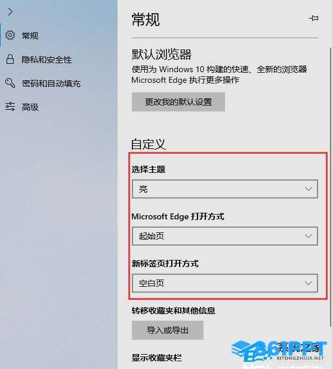Viewport: 333px width, 369px height.
Task: Click the arrow on the 亮 combo box
Action: pyautogui.click(x=309, y=189)
